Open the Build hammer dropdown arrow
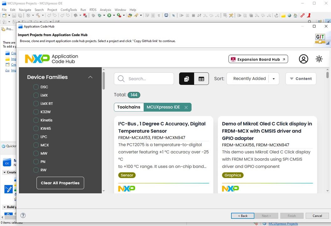The width and height of the screenshot is (331, 226). point(43,15)
